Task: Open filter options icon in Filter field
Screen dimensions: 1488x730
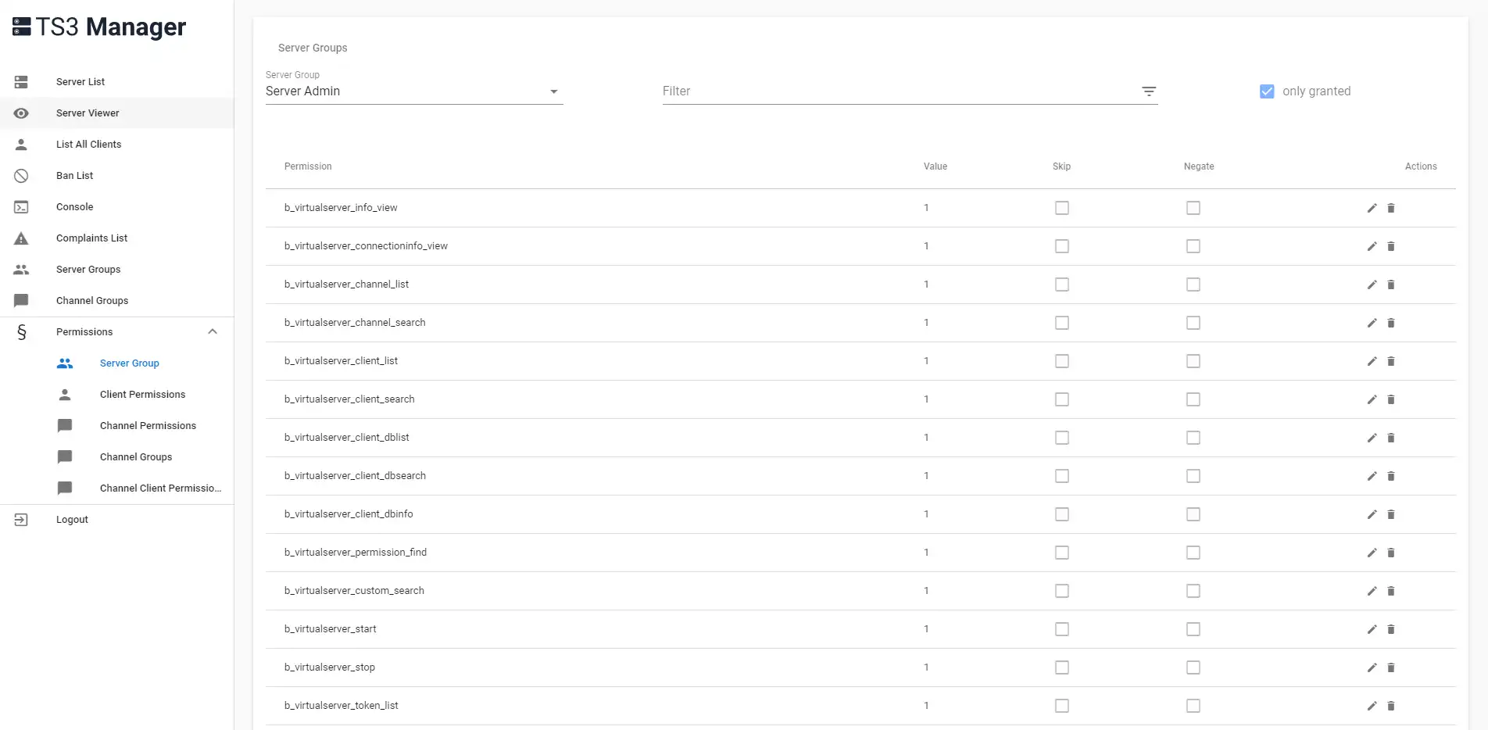Action: [x=1149, y=91]
